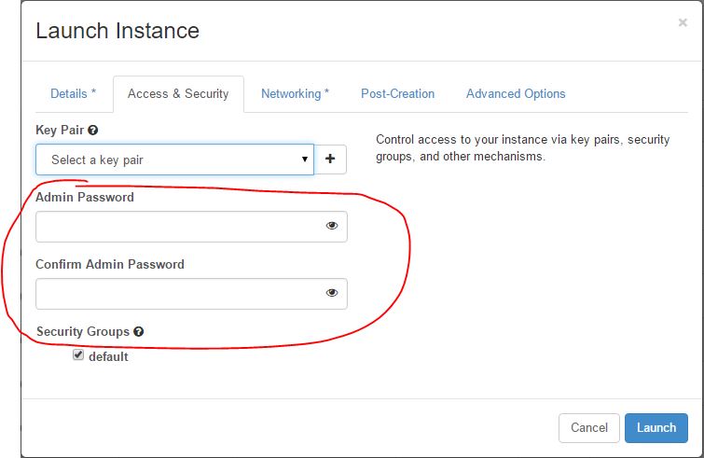The height and width of the screenshot is (458, 704).
Task: Switch to the Details tab
Action: [x=73, y=93]
